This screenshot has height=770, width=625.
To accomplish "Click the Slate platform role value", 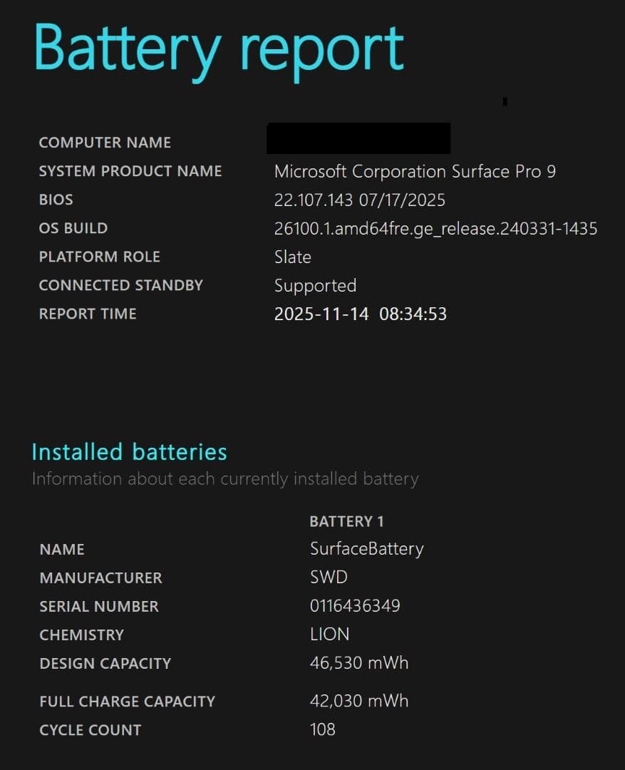I will 292,257.
